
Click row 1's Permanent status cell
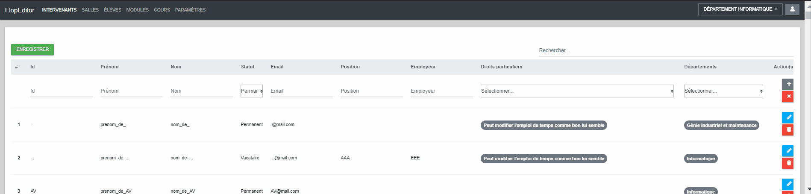click(252, 125)
